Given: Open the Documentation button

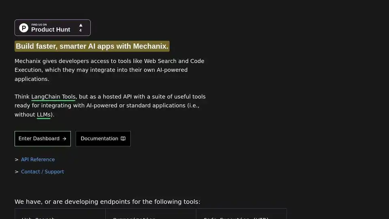Looking at the screenshot, I should 103,139.
